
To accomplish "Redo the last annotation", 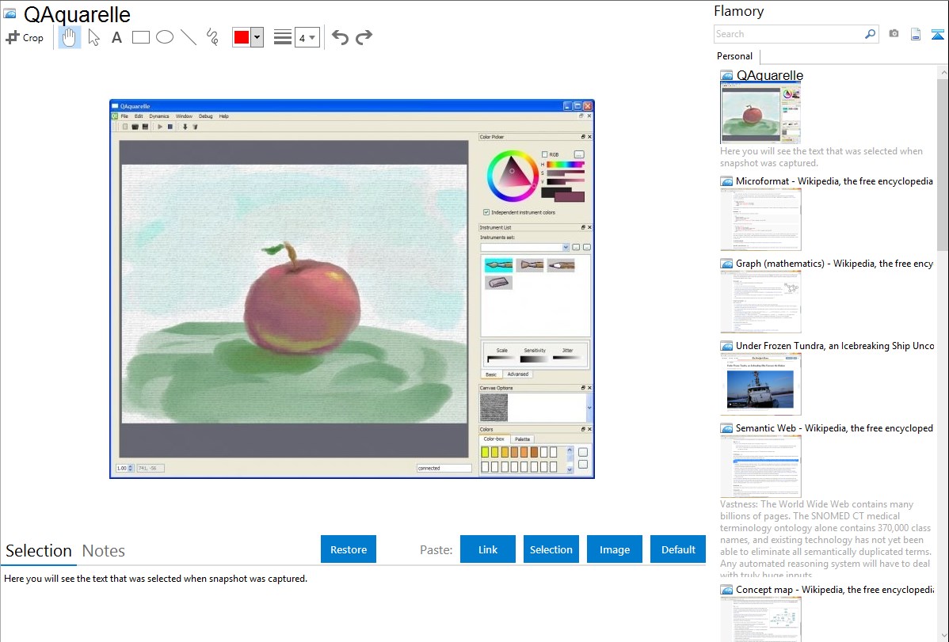I will (364, 37).
